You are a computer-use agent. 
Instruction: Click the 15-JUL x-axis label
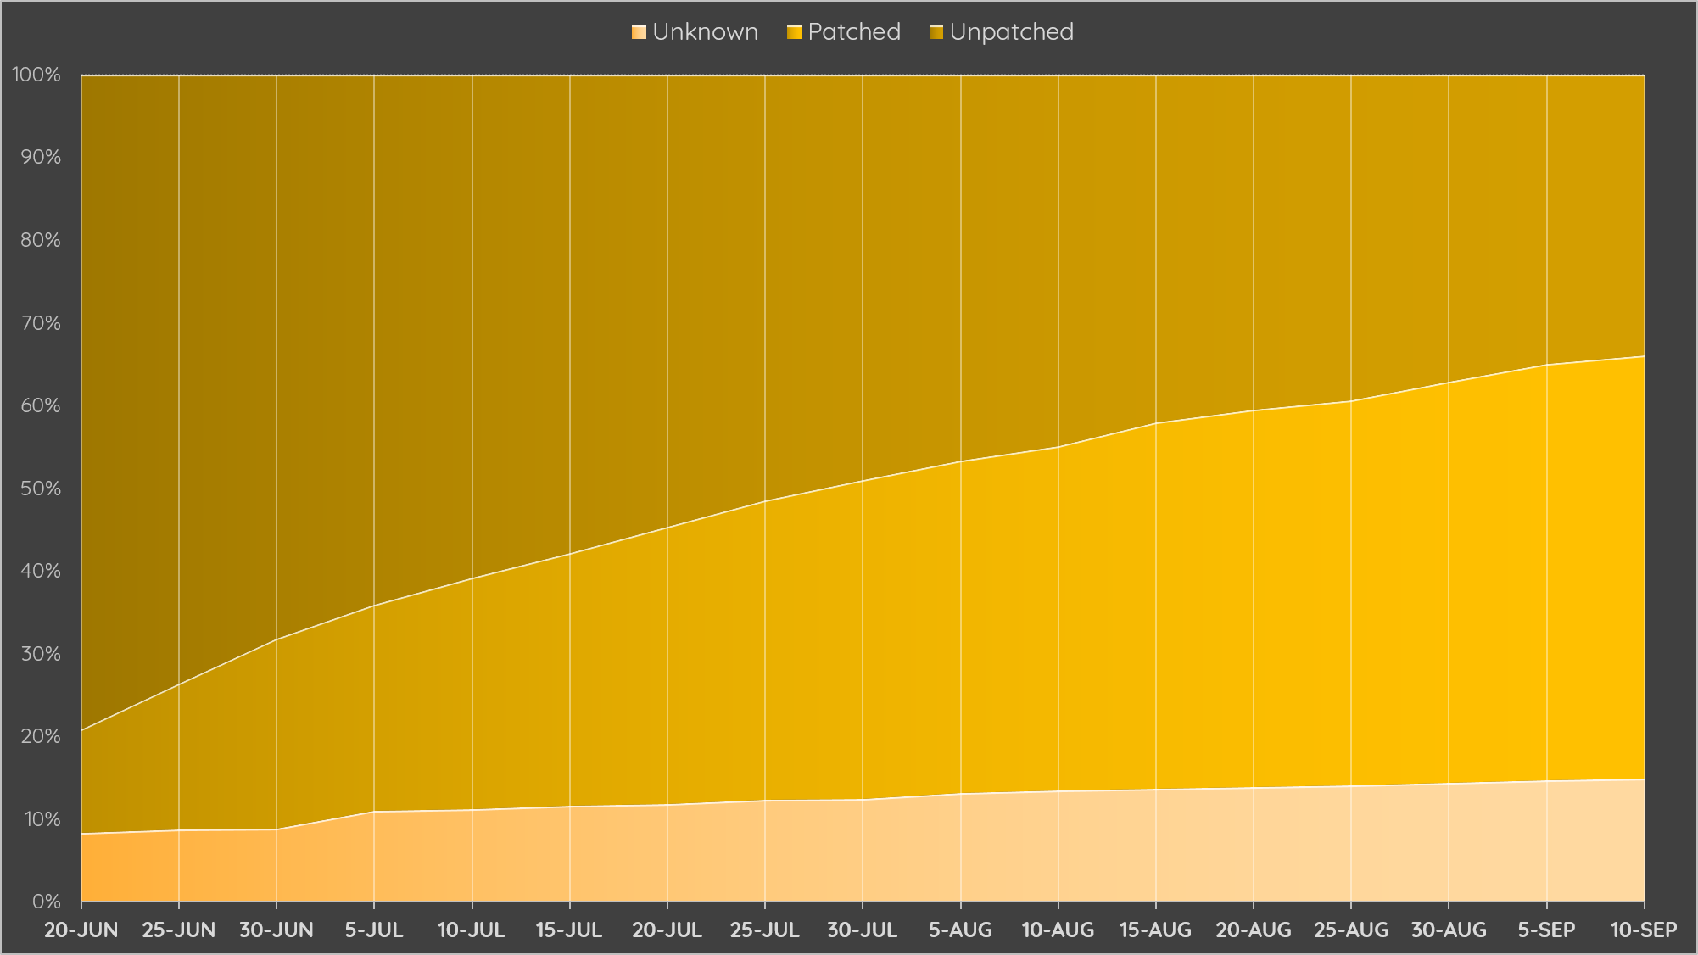click(x=569, y=930)
